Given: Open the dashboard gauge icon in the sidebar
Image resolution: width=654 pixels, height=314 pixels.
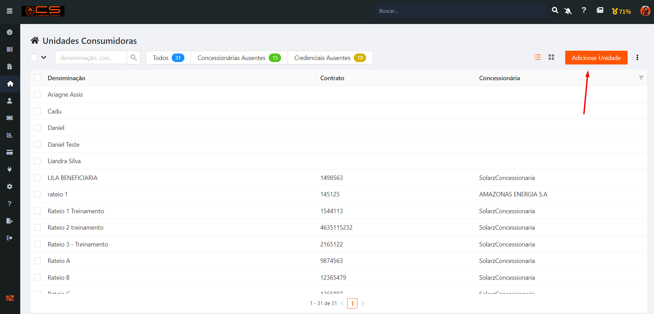Looking at the screenshot, I should pos(10,32).
